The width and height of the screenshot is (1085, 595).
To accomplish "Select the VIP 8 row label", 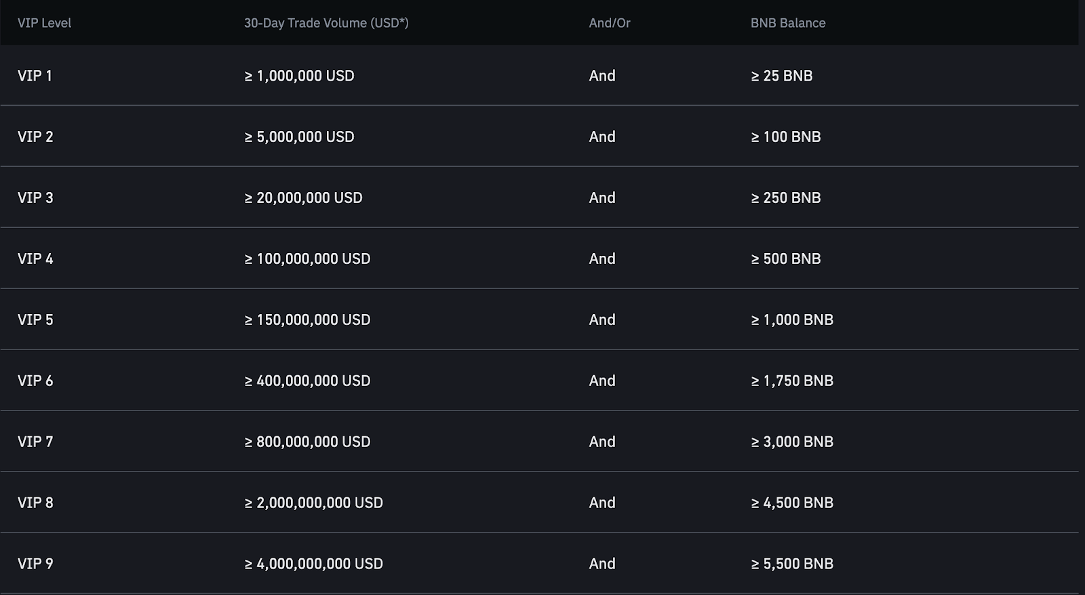I will coord(35,503).
